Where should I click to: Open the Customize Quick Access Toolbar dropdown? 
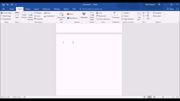coord(16,5)
